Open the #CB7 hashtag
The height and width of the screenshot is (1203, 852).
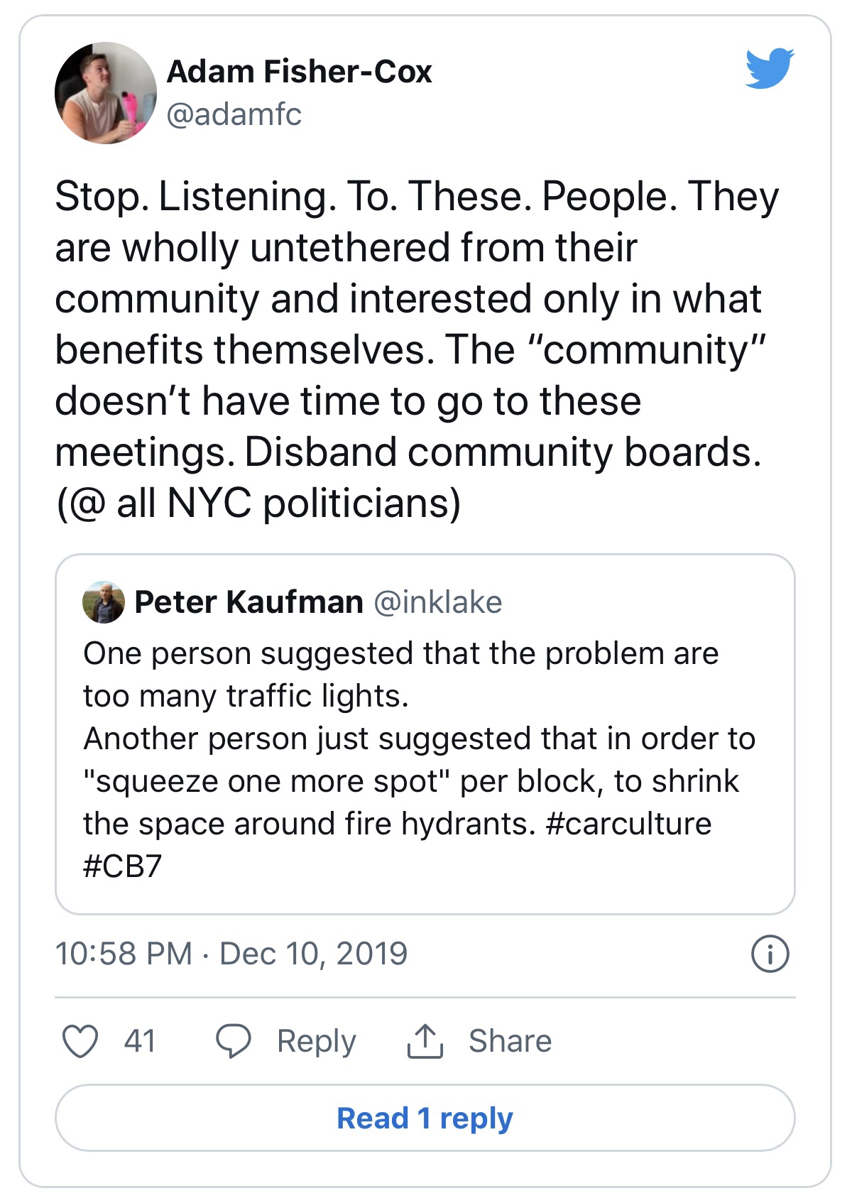(x=122, y=866)
